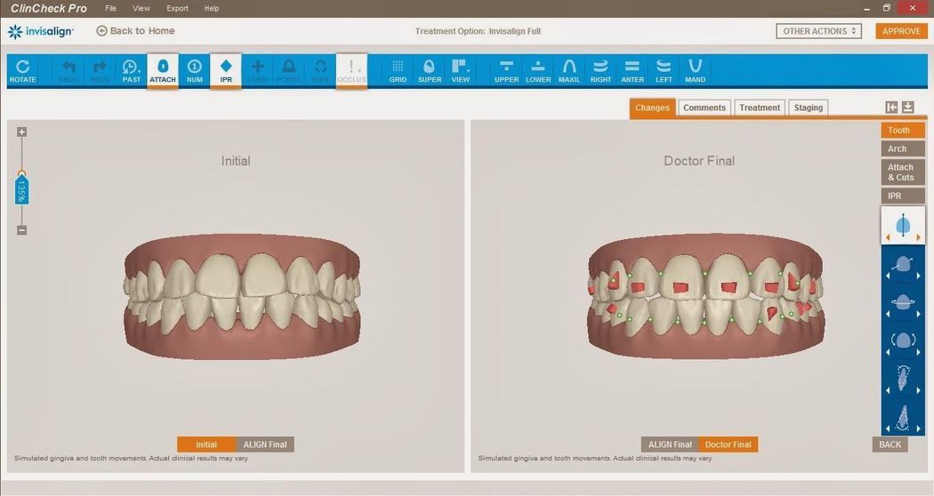The height and width of the screenshot is (496, 934).
Task: Switch to the Comments tab
Action: point(705,108)
